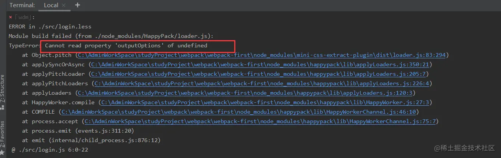Open the Favorites tool window
Viewport: 501px width, 158px height.
[3, 134]
